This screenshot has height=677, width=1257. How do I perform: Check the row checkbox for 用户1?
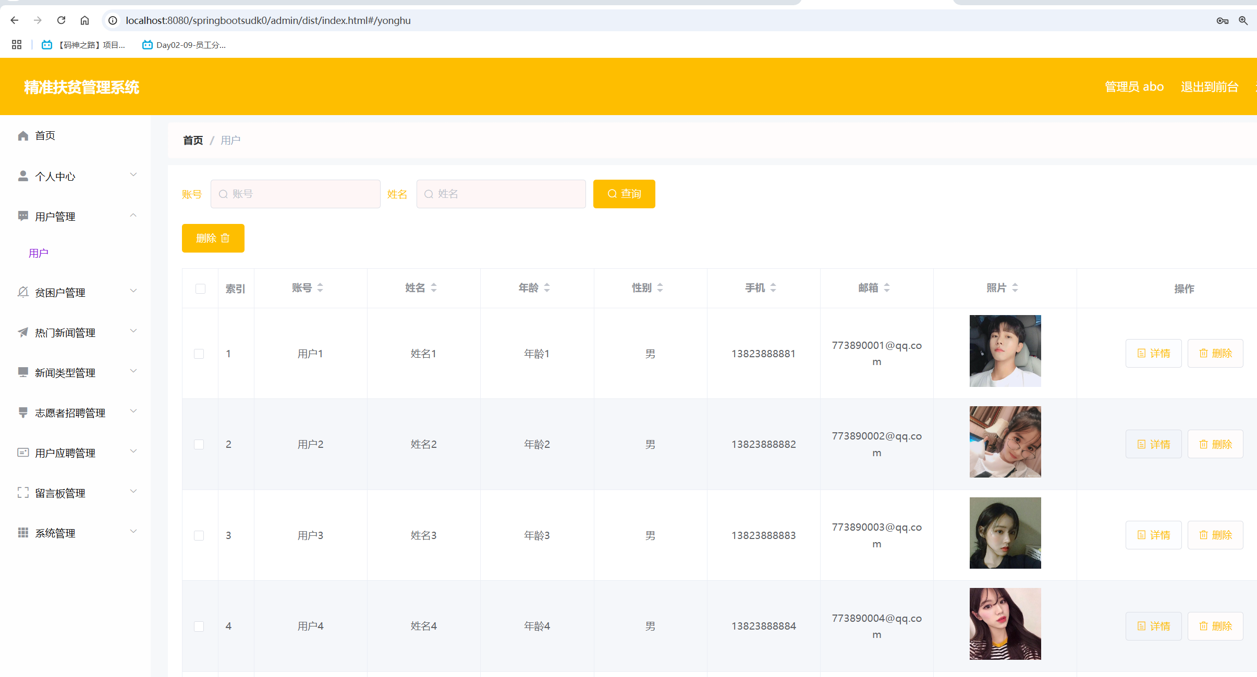pyautogui.click(x=199, y=354)
